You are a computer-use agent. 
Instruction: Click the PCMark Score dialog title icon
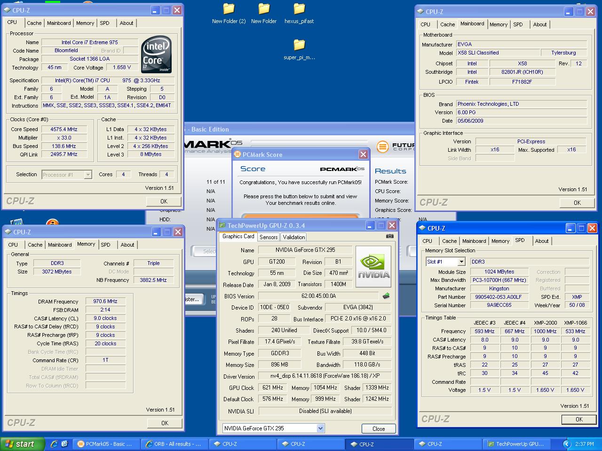tap(238, 154)
